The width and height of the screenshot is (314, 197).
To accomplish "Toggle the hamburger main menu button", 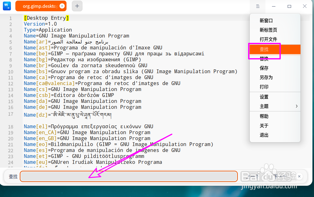I will tap(258, 6).
